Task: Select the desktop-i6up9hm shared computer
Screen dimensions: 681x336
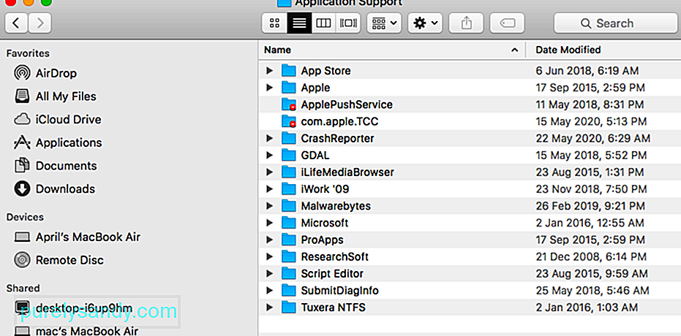Action: point(73,308)
